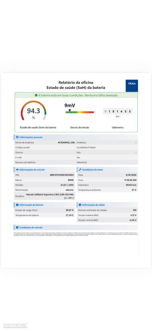The image size is (152, 331).
Task: Click the Motorização value 'electric'
Action: pos(70,190)
